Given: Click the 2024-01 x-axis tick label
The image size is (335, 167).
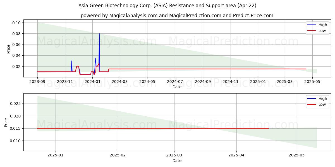Looking at the screenshot, I should [92, 82].
